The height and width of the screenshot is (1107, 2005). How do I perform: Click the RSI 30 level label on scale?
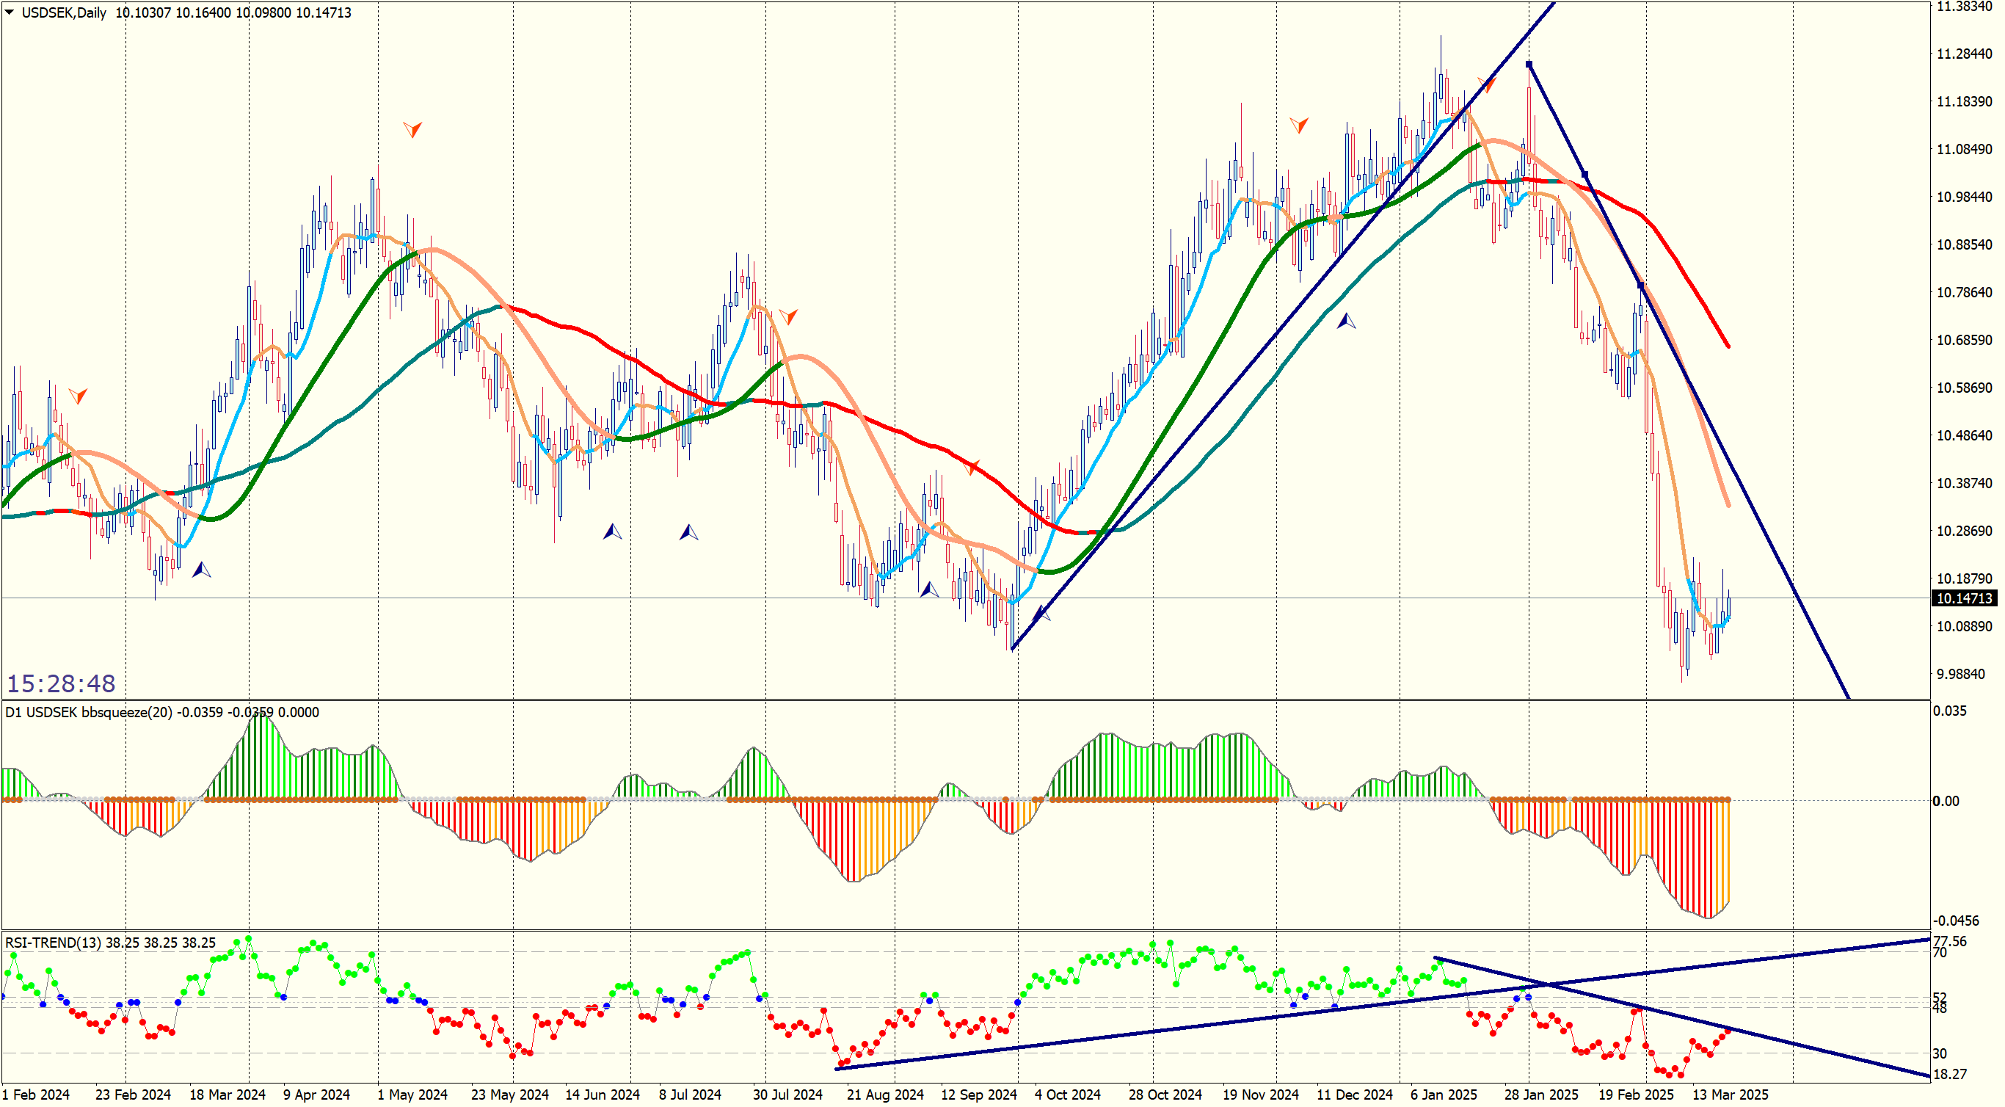point(1940,1053)
